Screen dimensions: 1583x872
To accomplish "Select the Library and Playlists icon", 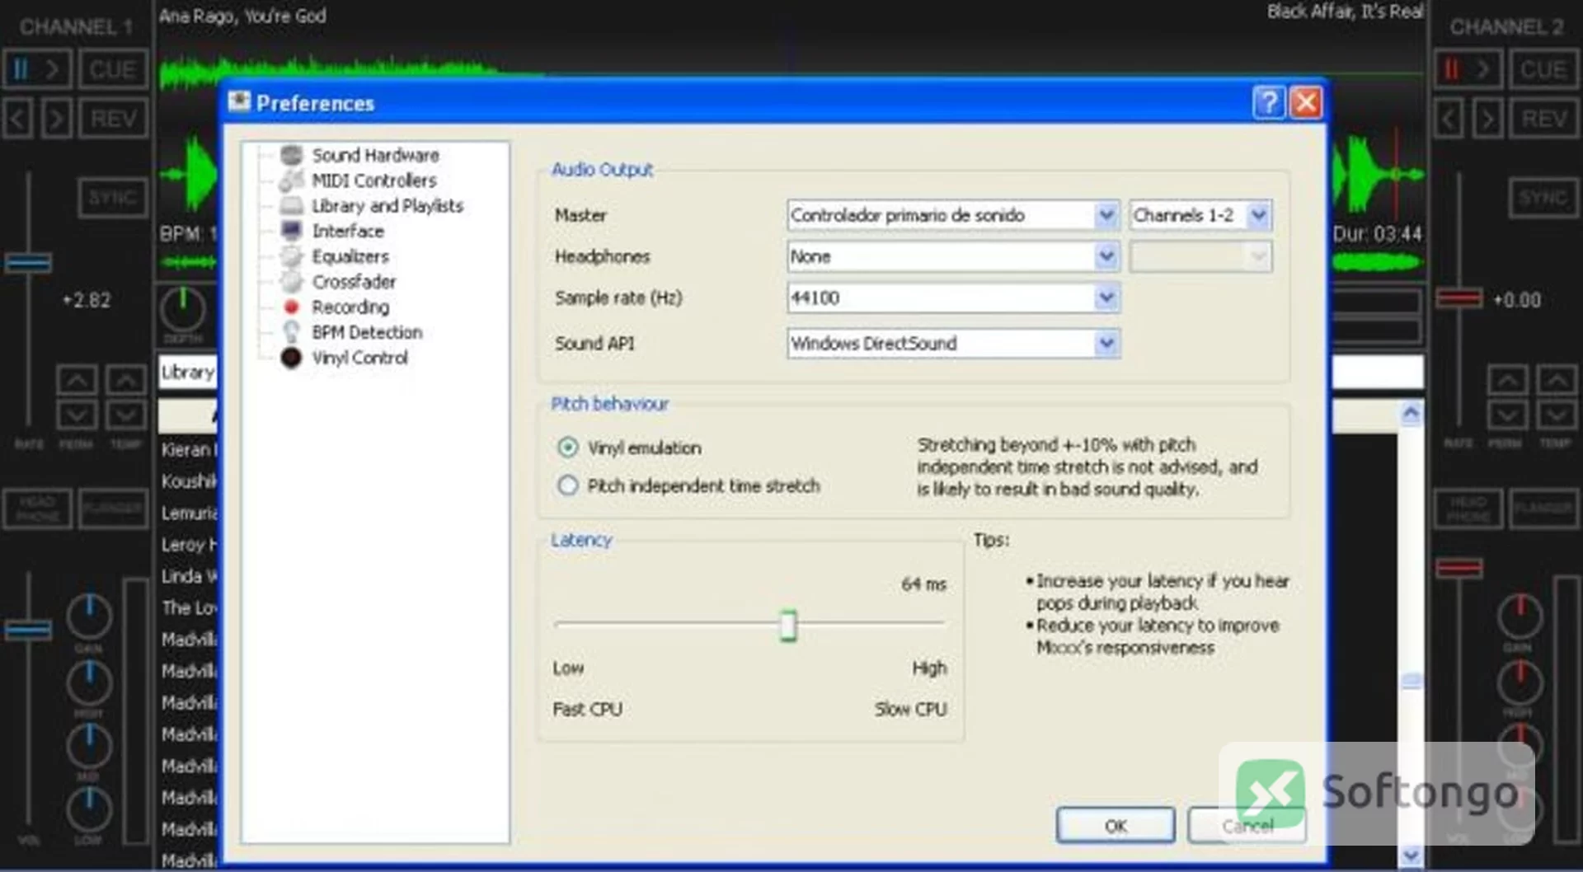I will tap(291, 205).
